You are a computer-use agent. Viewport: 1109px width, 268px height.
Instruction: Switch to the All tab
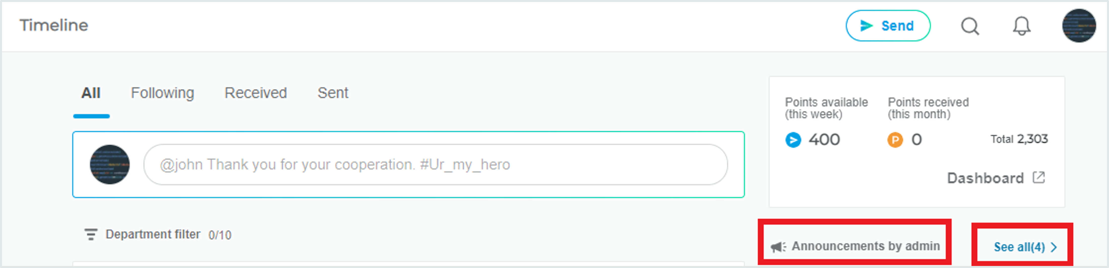coord(91,93)
